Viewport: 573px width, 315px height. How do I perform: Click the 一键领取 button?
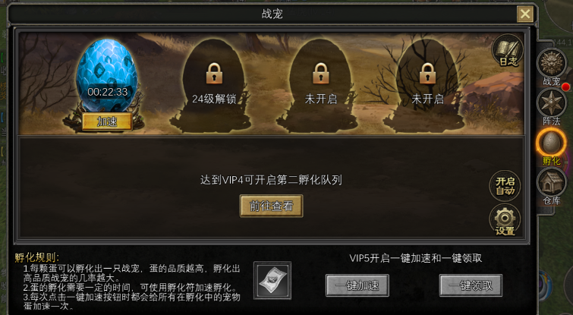coord(471,285)
